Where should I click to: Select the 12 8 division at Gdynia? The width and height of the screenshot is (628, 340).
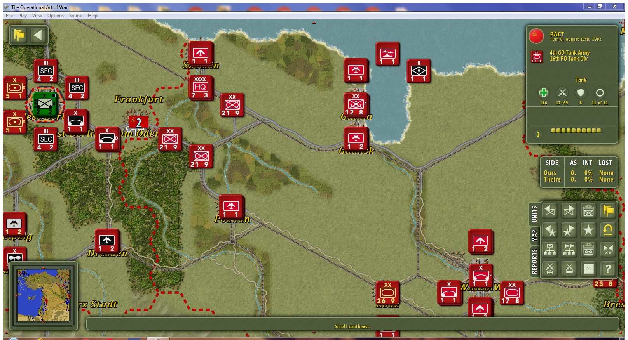point(356,105)
